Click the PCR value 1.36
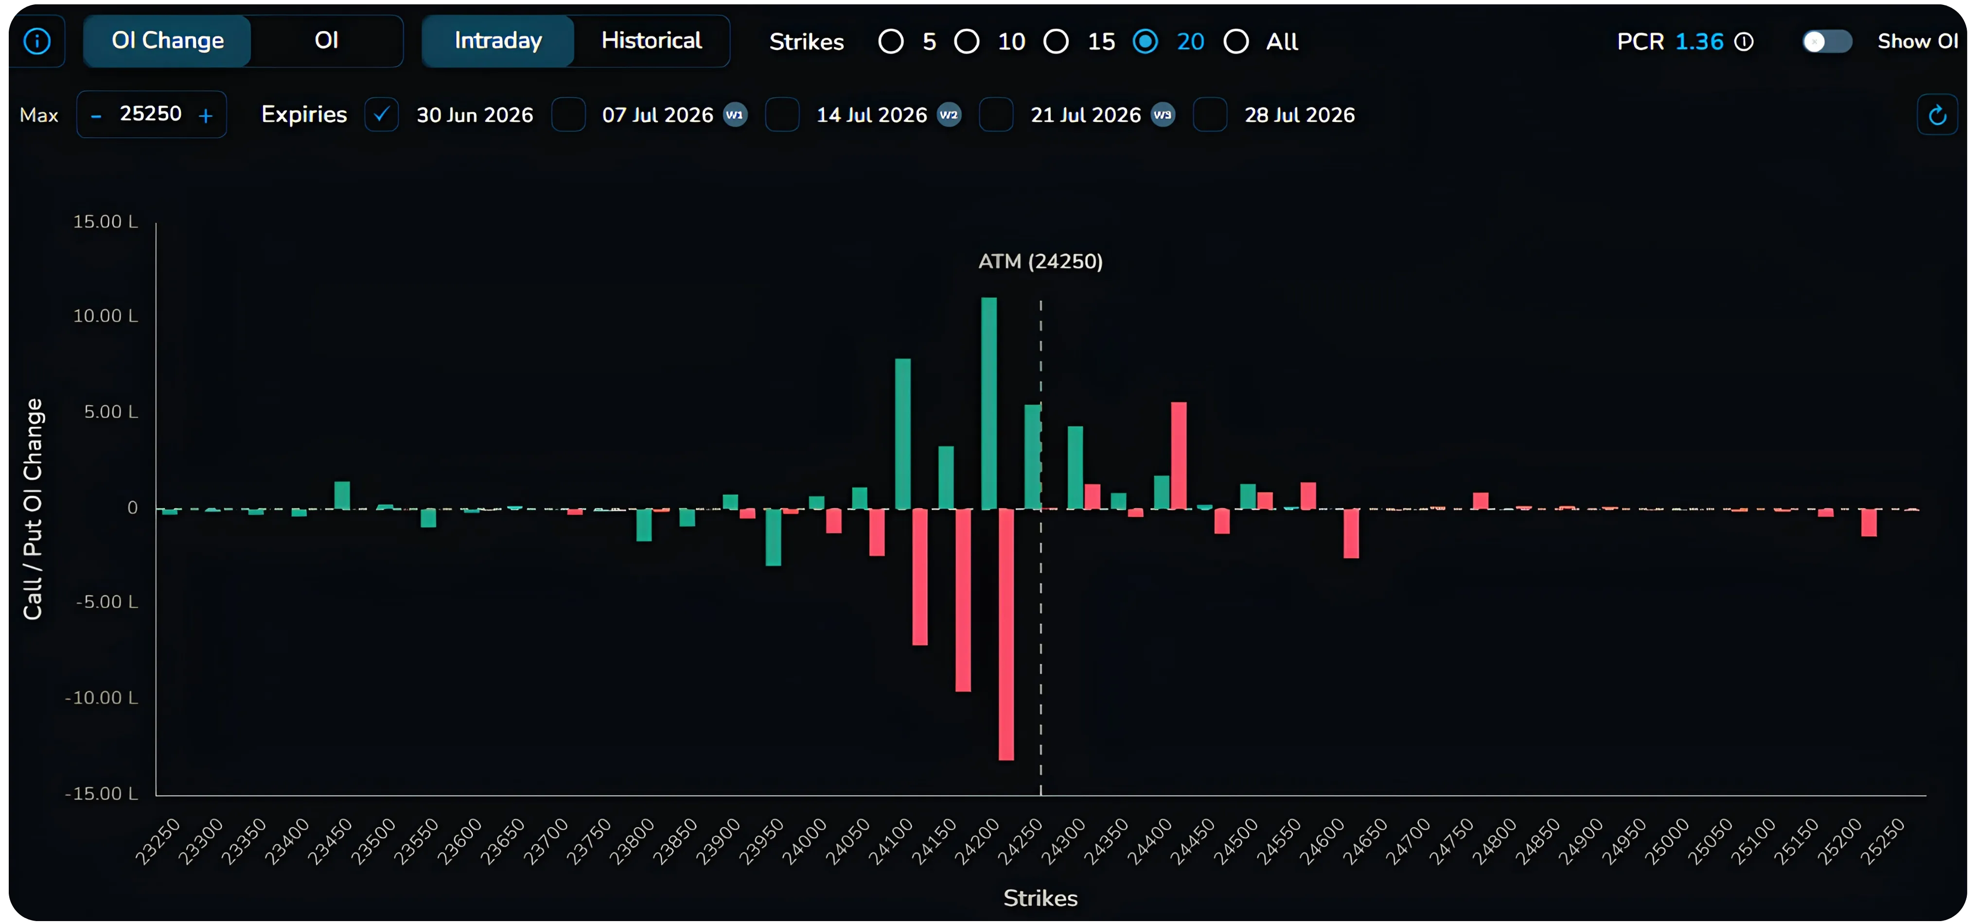This screenshot has height=924, width=1976. point(1699,41)
